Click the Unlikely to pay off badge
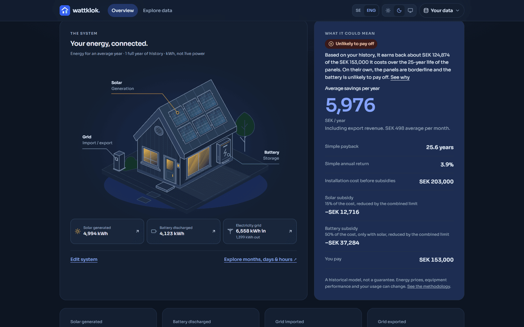Image resolution: width=524 pixels, height=327 pixels. click(351, 44)
